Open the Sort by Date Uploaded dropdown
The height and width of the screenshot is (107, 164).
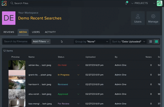coord(129,42)
